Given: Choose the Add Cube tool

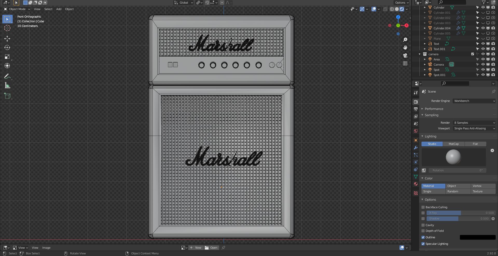Looking at the screenshot, I should coord(7,96).
